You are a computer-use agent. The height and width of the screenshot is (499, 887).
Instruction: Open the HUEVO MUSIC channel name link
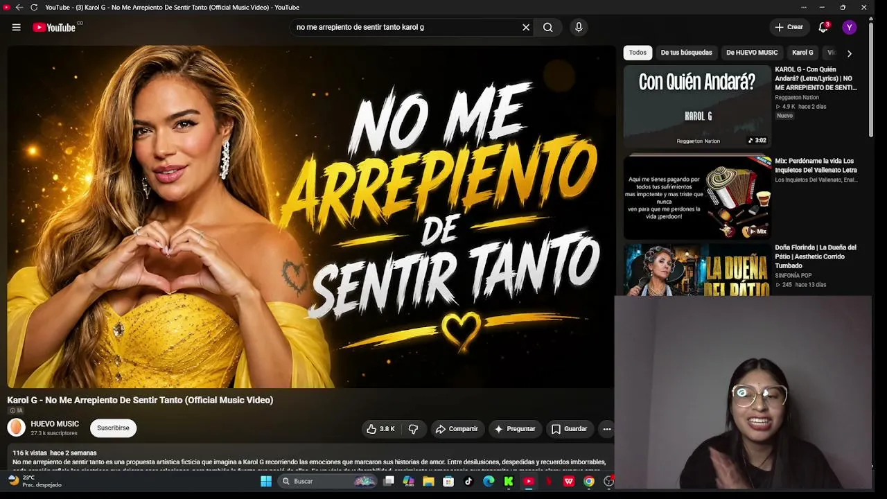55,424
